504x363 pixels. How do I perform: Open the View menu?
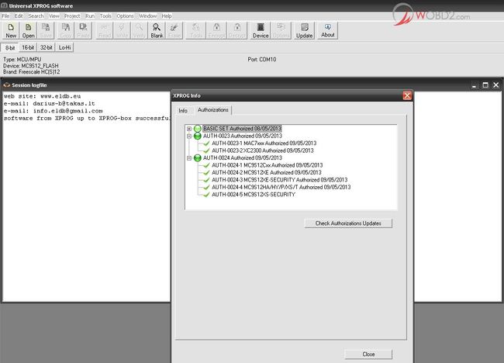click(x=54, y=16)
